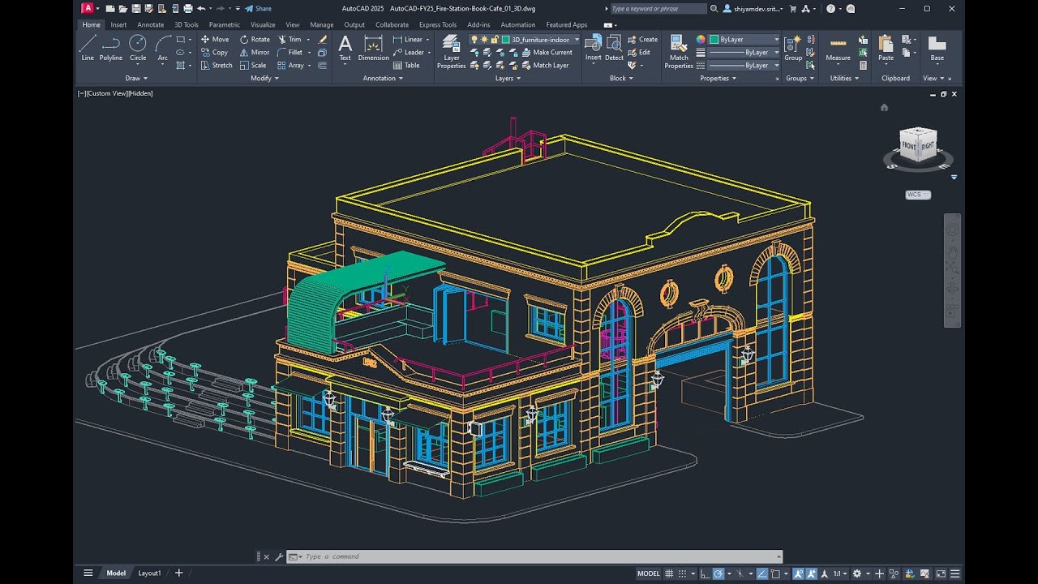Switch to the Insert ribbon tab

click(118, 25)
